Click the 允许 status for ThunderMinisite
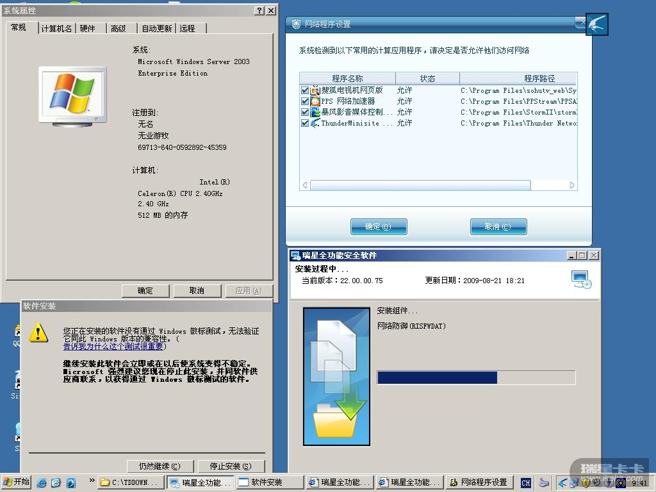 [x=405, y=123]
